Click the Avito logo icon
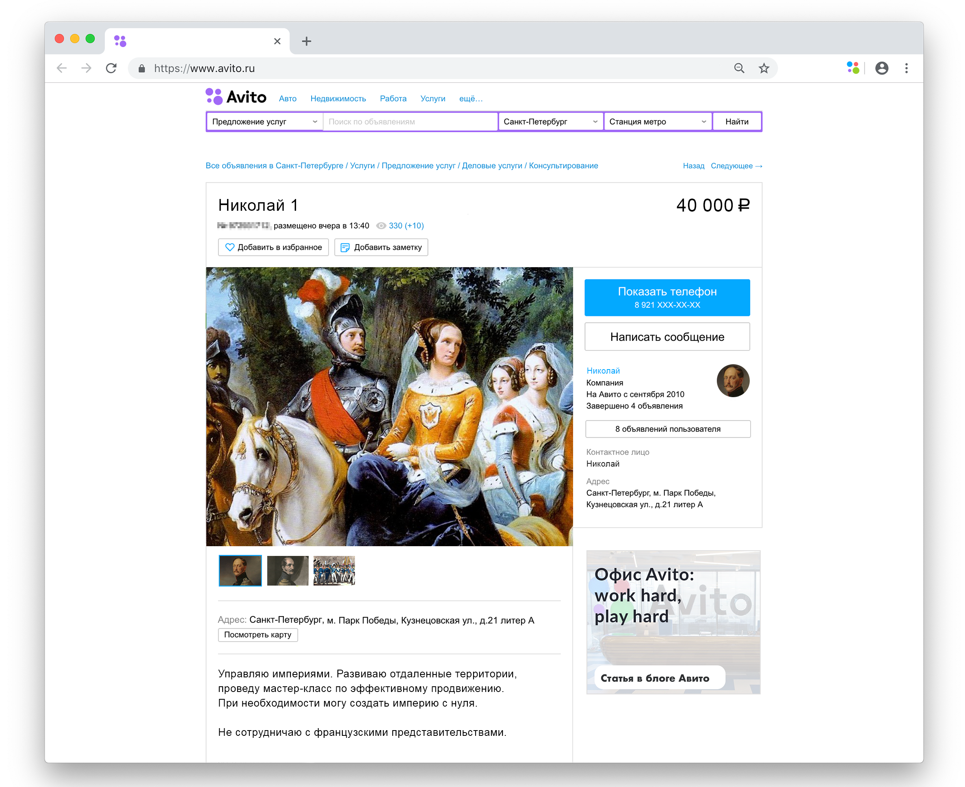This screenshot has width=965, height=787. point(214,97)
